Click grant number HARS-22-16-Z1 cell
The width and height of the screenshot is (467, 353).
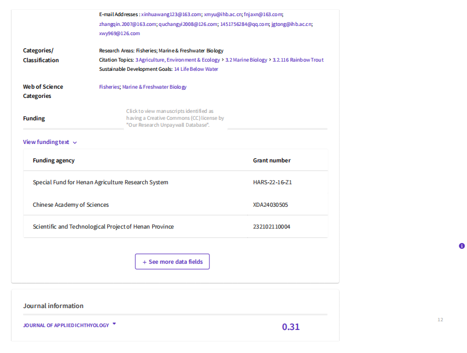[x=272, y=183]
